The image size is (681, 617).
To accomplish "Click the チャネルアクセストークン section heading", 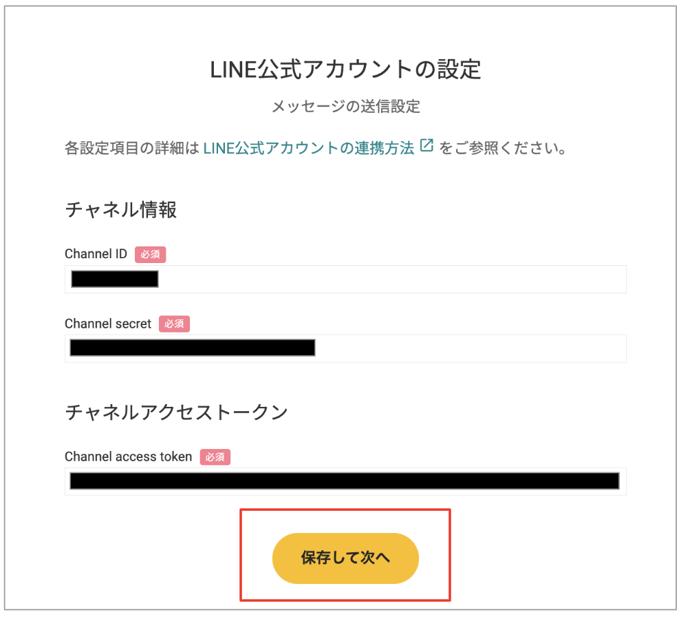I will [x=176, y=412].
